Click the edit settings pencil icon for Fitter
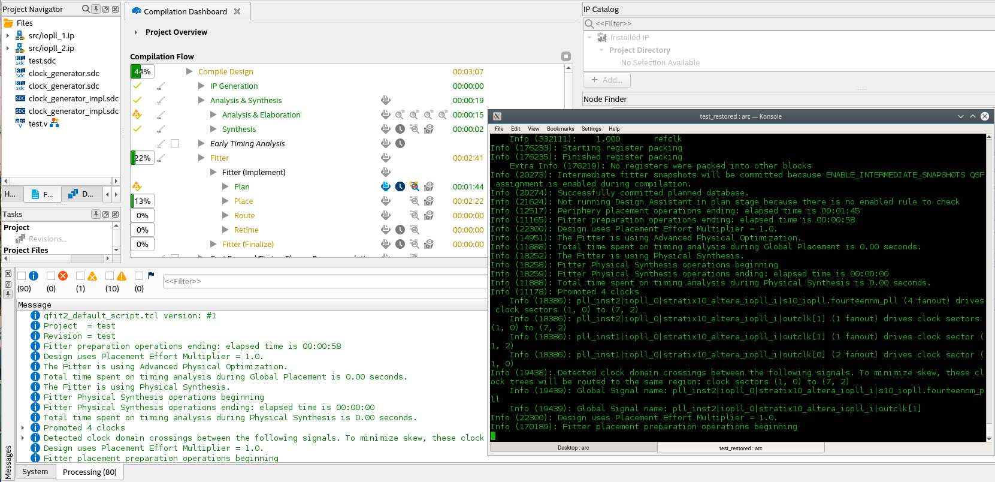This screenshot has height=482, width=995. [161, 158]
